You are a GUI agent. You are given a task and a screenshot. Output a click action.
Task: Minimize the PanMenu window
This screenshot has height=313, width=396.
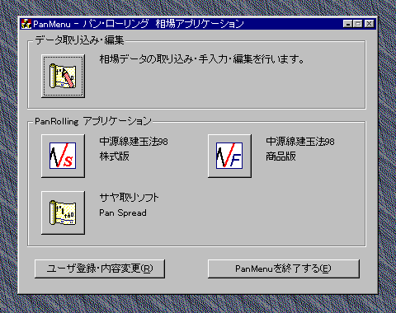[x=348, y=24]
